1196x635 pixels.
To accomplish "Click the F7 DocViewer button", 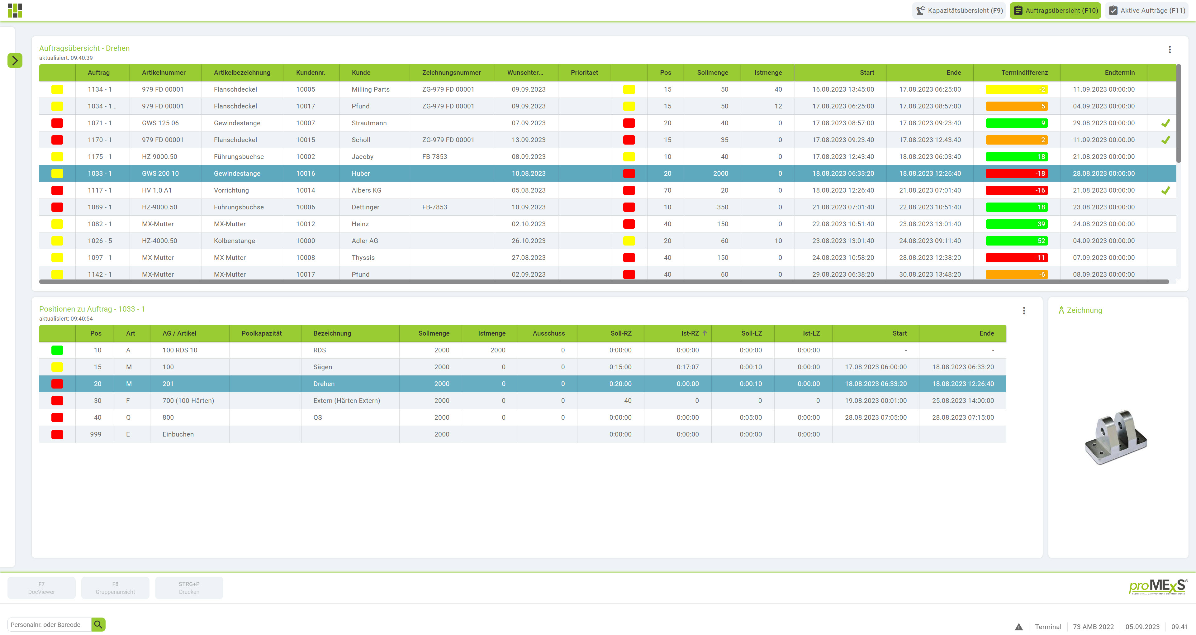I will pyautogui.click(x=41, y=588).
